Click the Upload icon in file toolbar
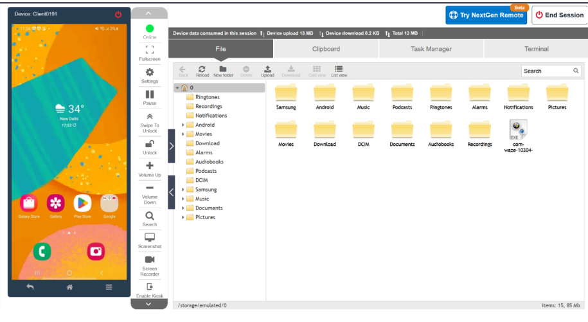 [x=267, y=69]
